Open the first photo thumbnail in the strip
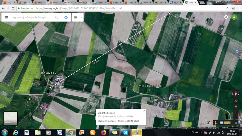242x136 pixels. (221, 123)
